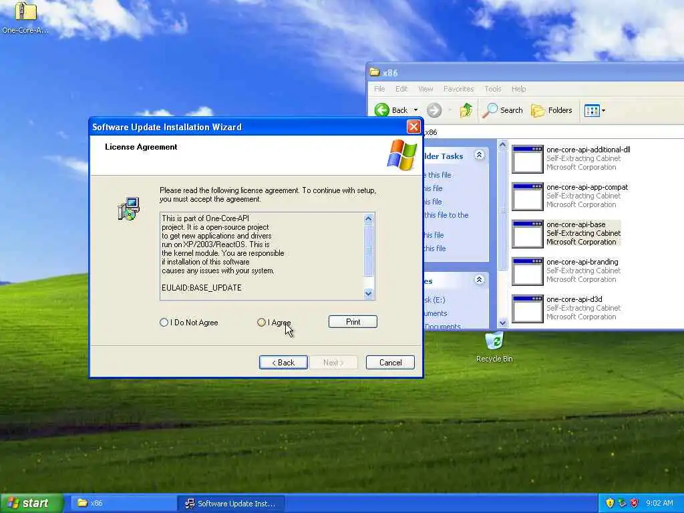Select one-core-api-d3d file icon

point(528,309)
